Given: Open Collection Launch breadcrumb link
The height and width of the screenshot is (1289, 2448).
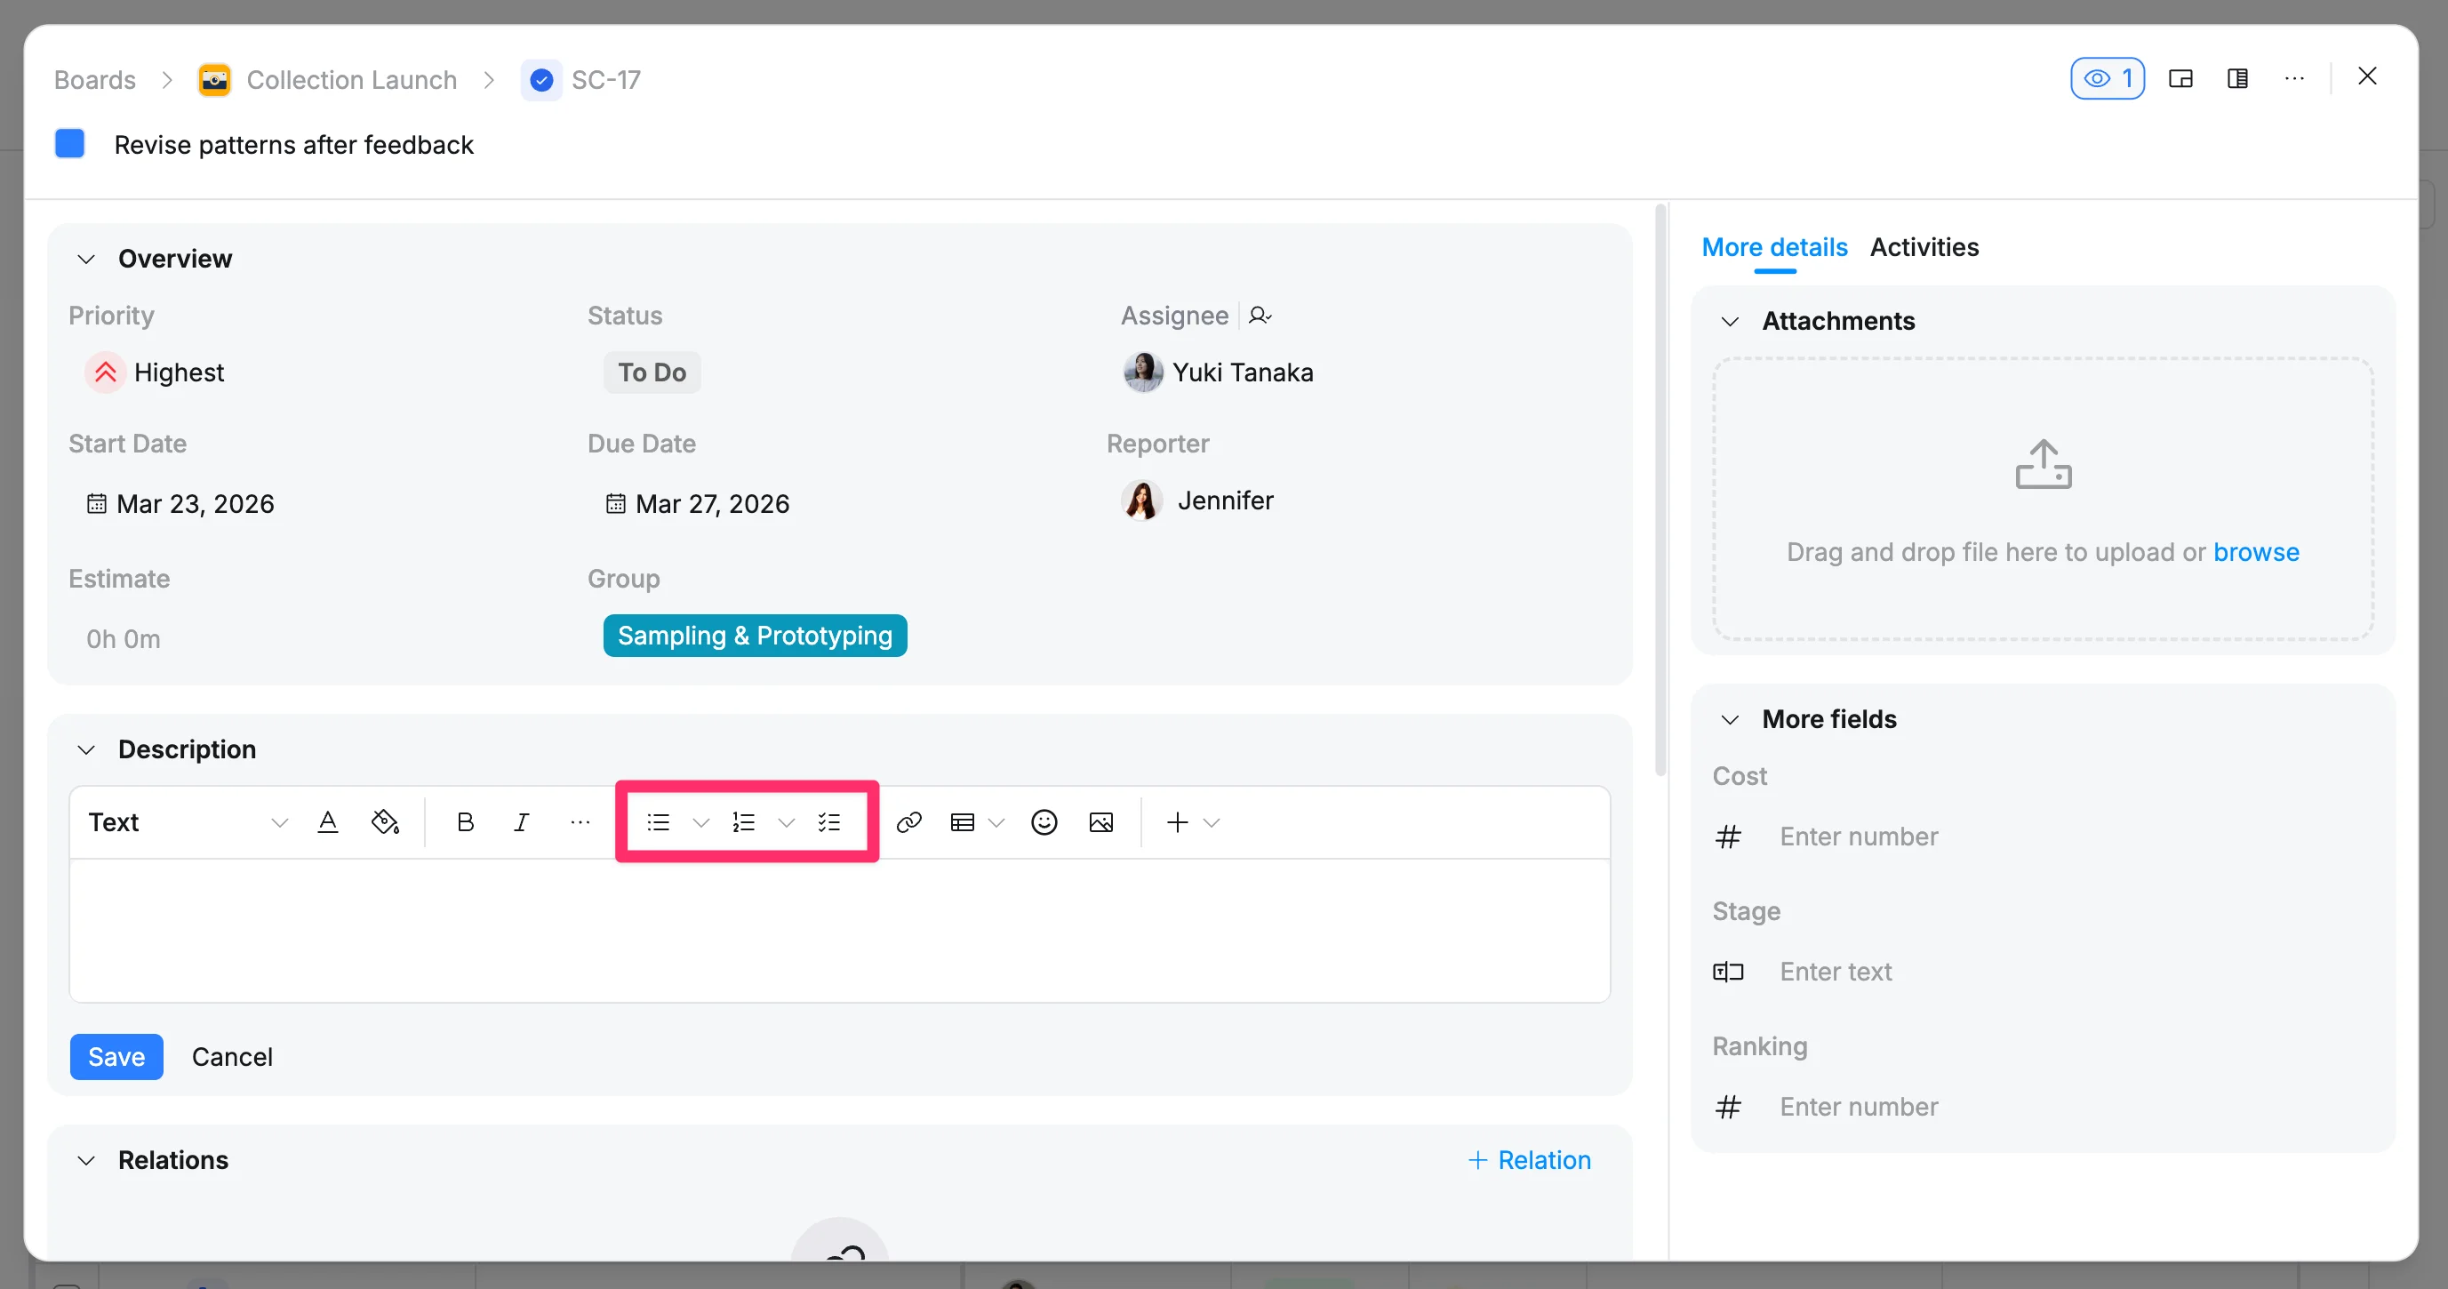Looking at the screenshot, I should [x=352, y=80].
